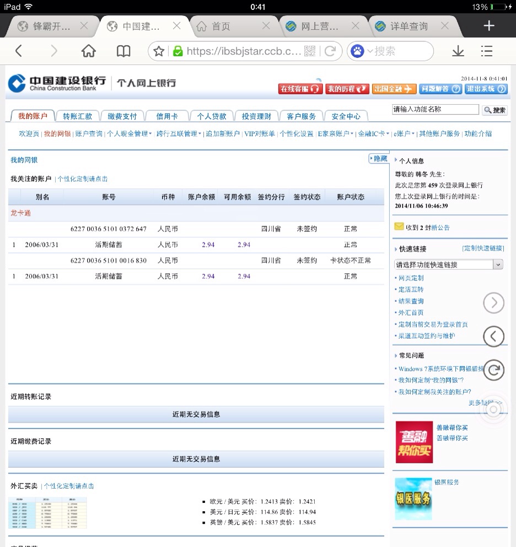Close the 中国建… browser tab
Image resolution: width=516 pixels, height=547 pixels.
pyautogui.click(x=176, y=26)
